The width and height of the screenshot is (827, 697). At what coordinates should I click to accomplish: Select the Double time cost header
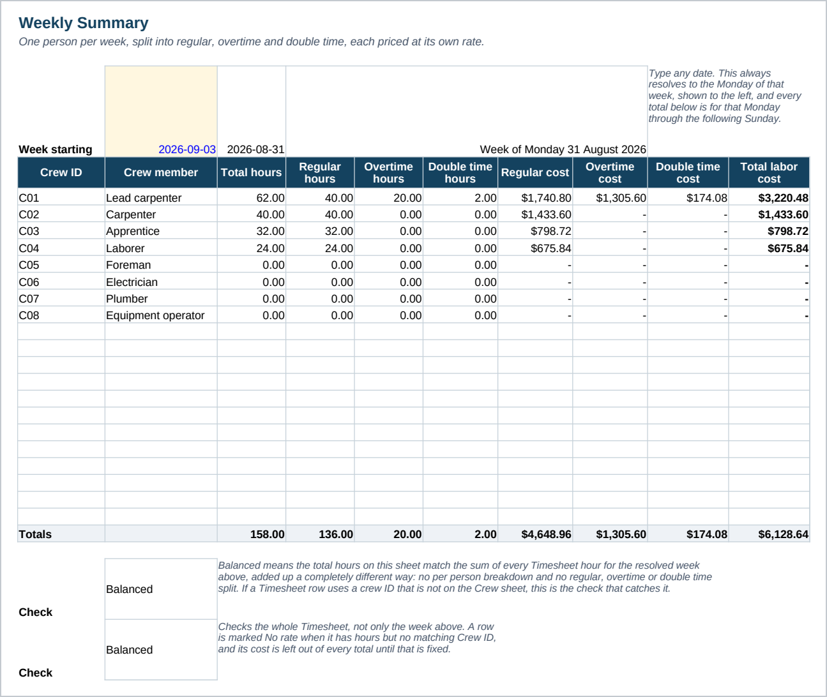click(688, 172)
